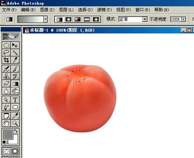Screen dimensions: 194x158
Task: Open the 选择(S) menu
Action: [x=85, y=10]
